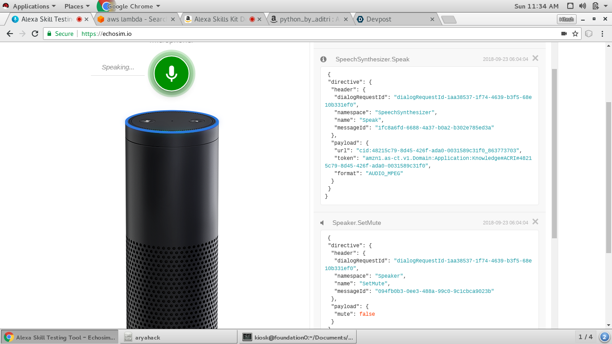
Task: Open the power menu in top panel
Action: 607,6
